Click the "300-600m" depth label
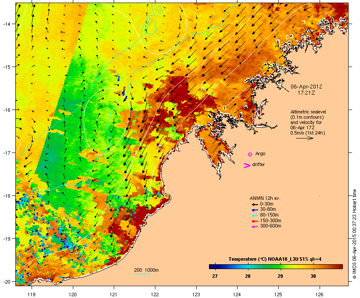 click(x=270, y=226)
